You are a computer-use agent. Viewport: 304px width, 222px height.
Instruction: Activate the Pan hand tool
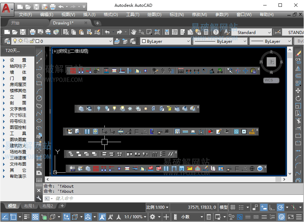click(134, 32)
